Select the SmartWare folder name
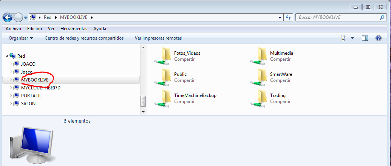The height and width of the screenshot is (166, 391). point(281,74)
